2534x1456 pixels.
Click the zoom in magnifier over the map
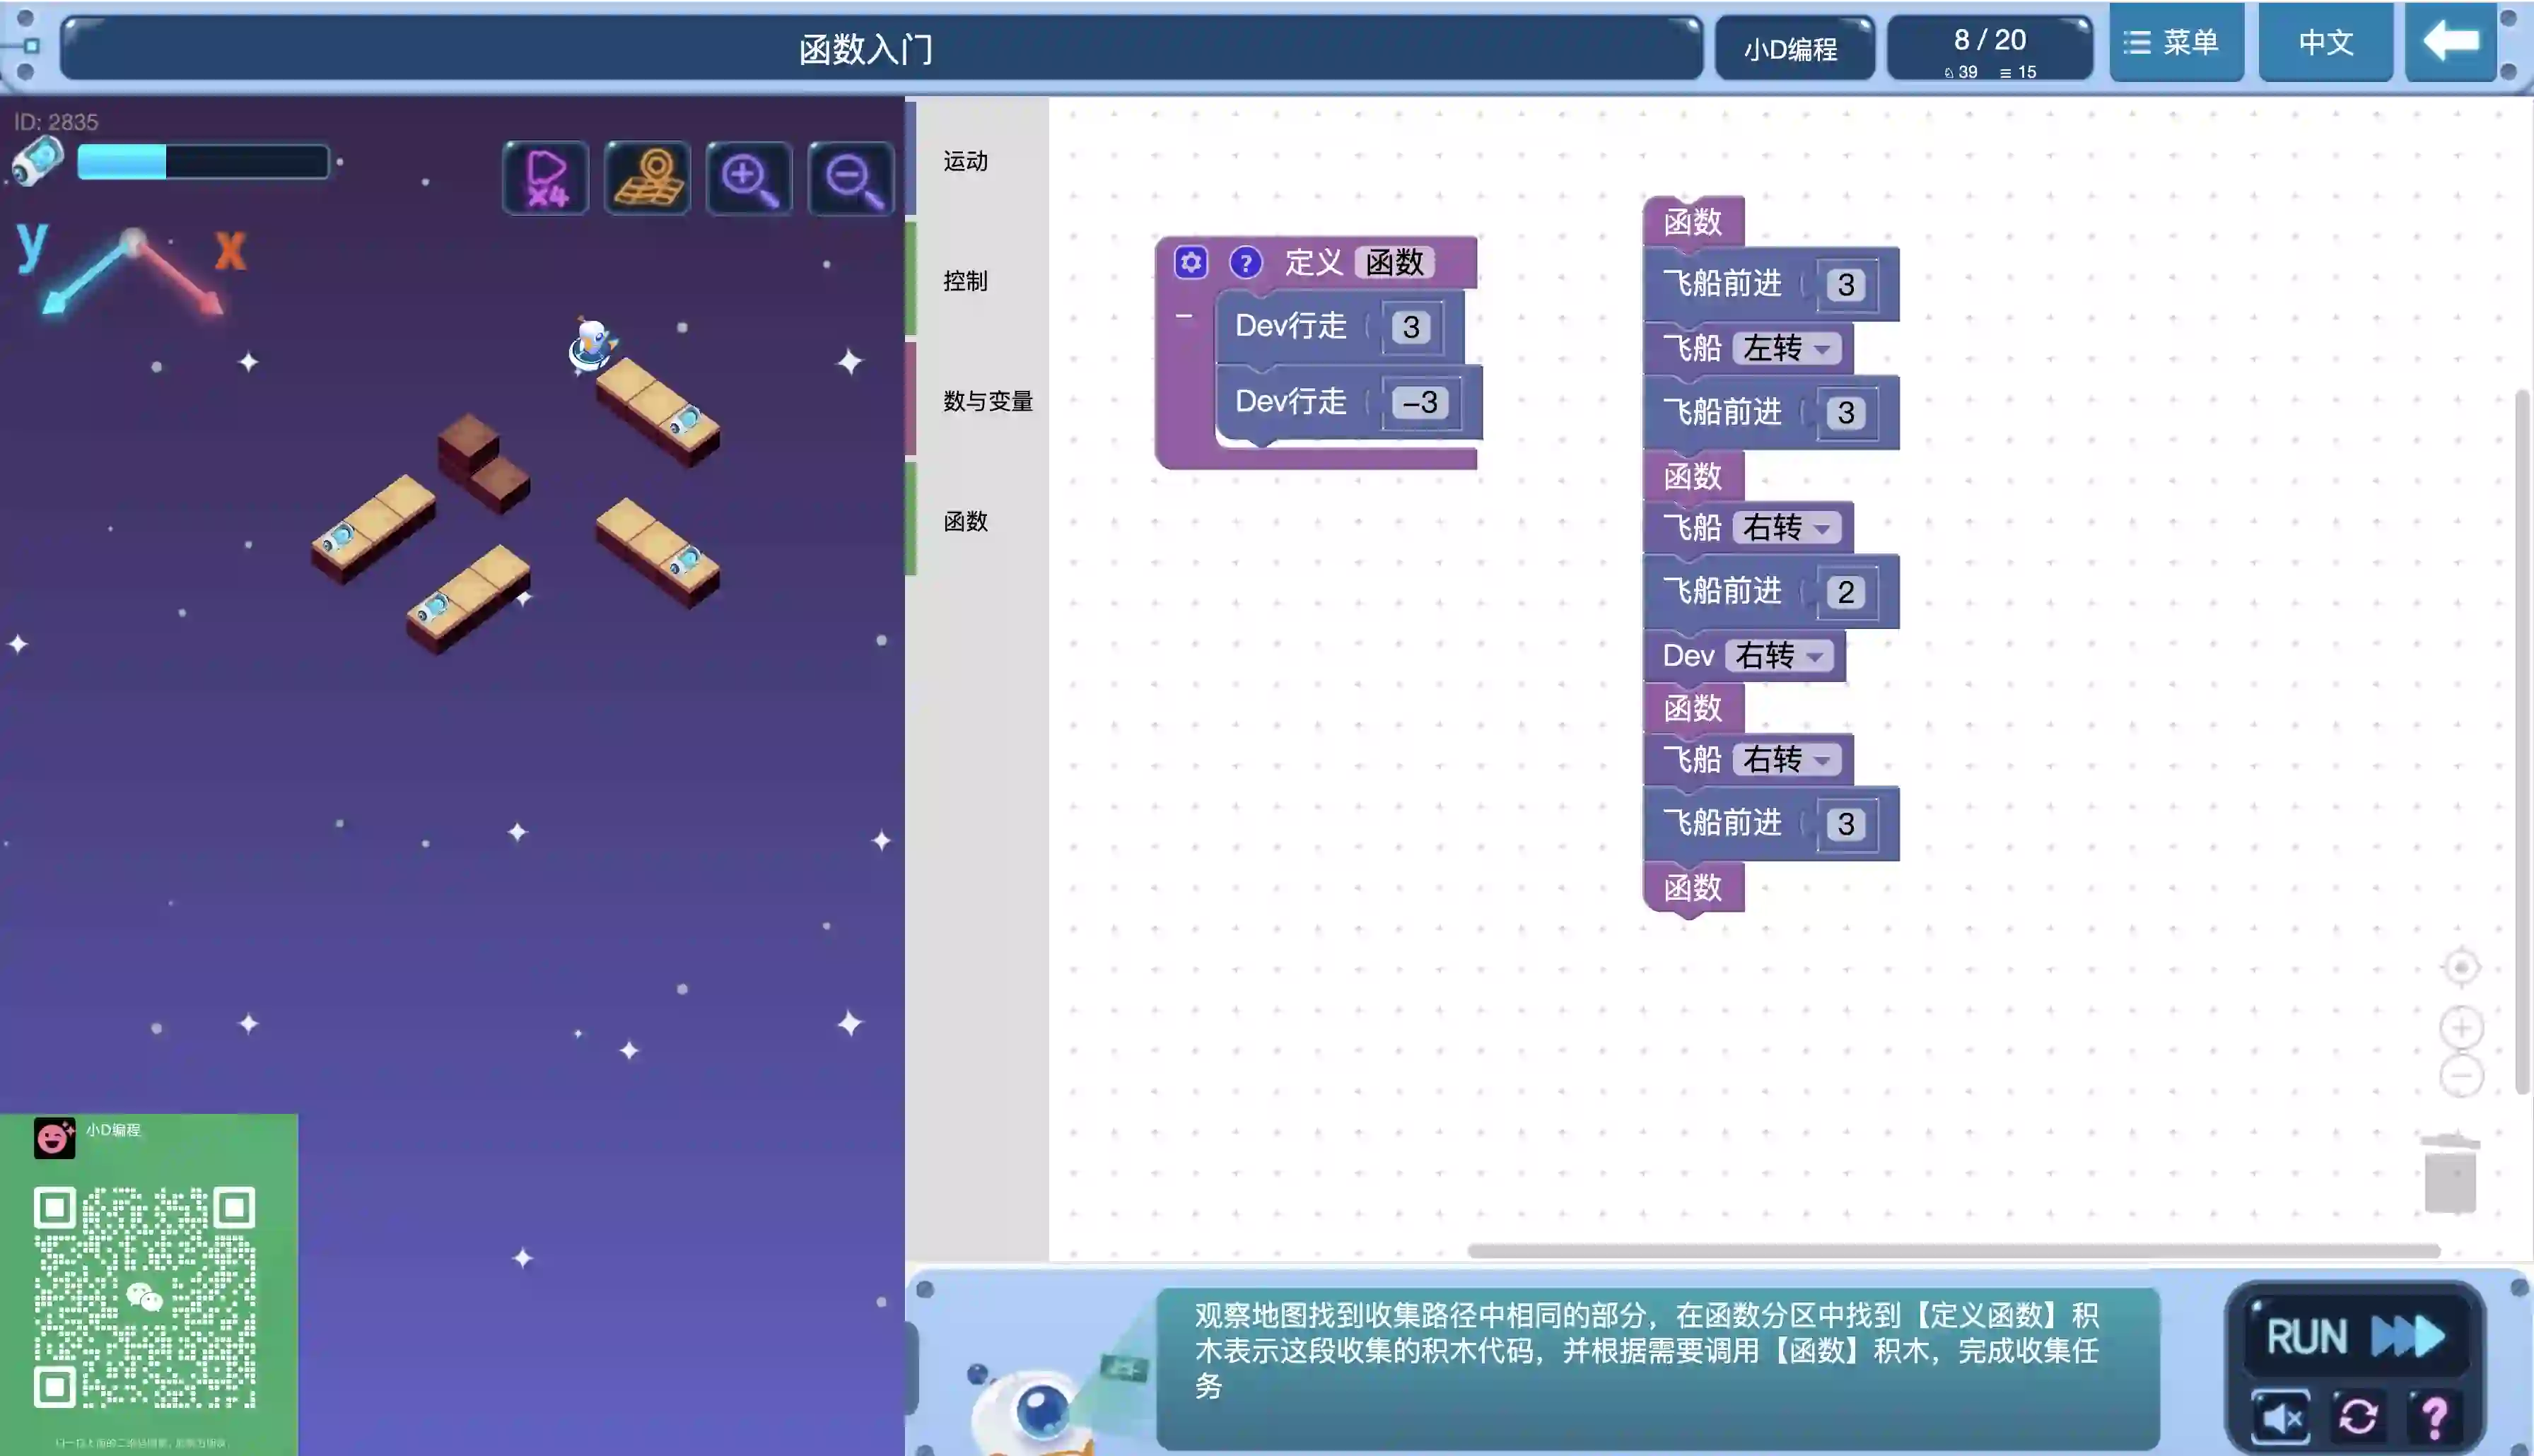(749, 179)
